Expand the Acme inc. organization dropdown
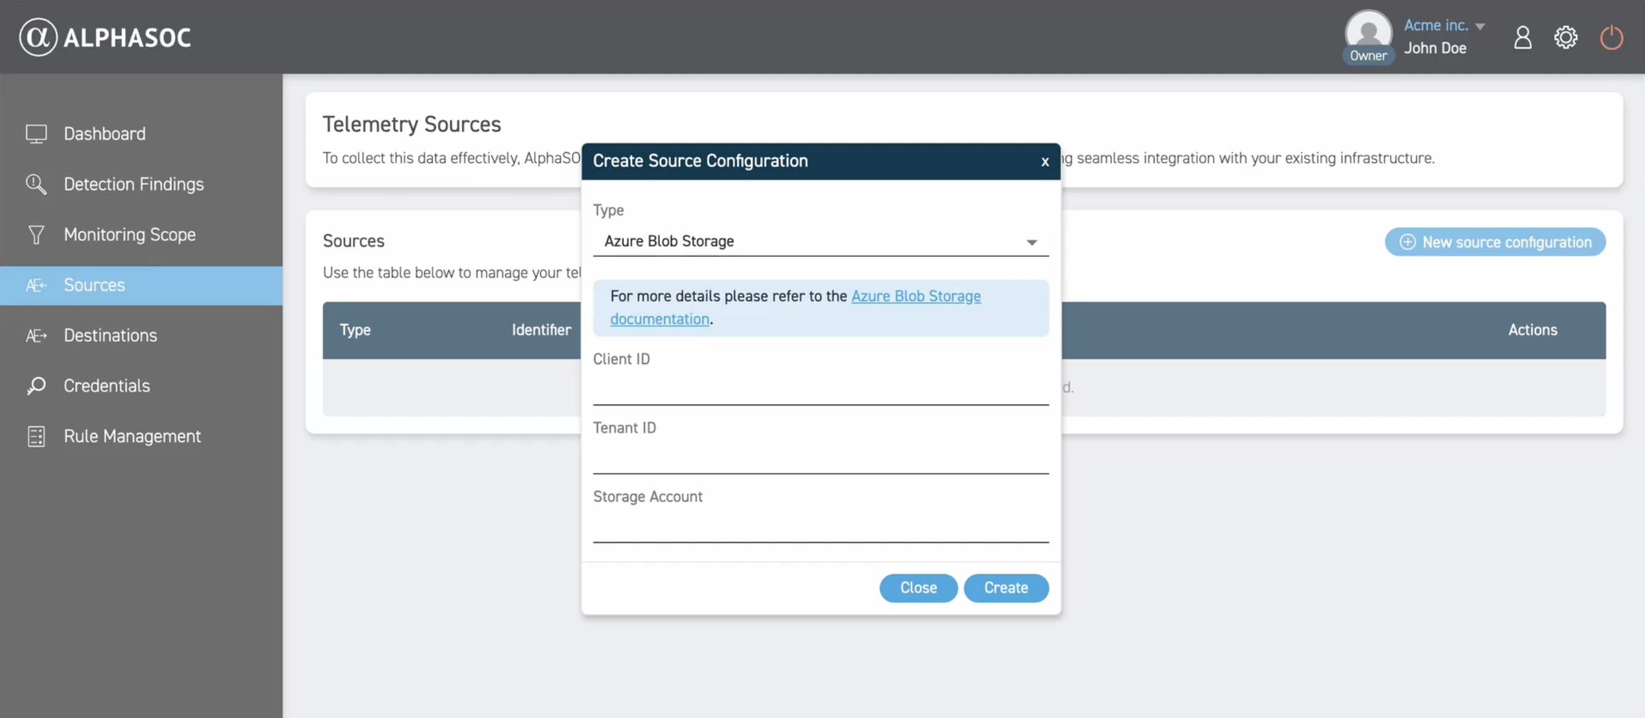Viewport: 1645px width, 718px height. point(1480,26)
